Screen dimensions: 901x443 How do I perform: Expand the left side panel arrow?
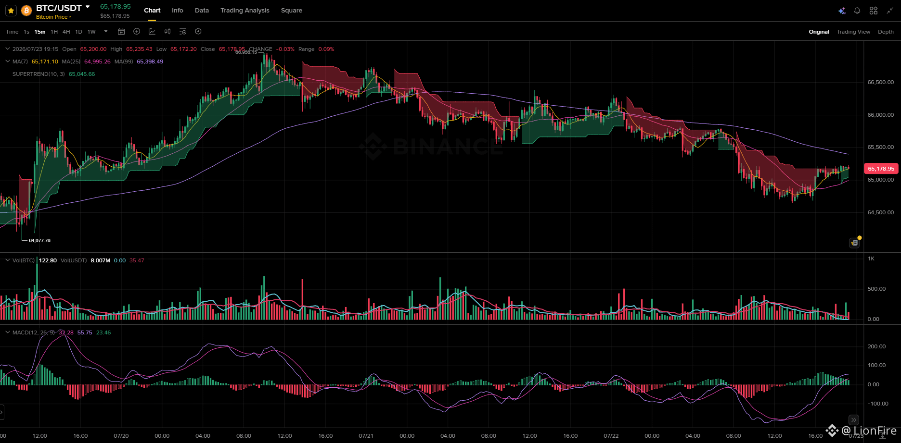(2, 412)
